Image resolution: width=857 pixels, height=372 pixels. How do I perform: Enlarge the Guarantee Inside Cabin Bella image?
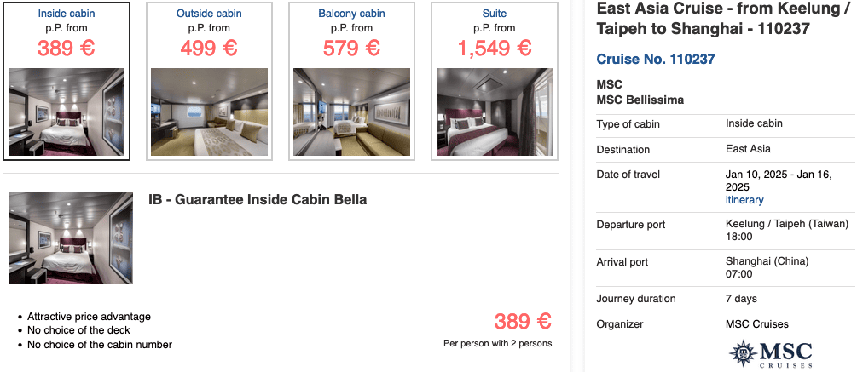71,238
